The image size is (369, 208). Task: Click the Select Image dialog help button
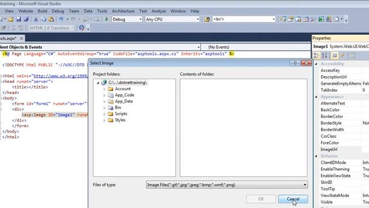pyautogui.click(x=295, y=63)
